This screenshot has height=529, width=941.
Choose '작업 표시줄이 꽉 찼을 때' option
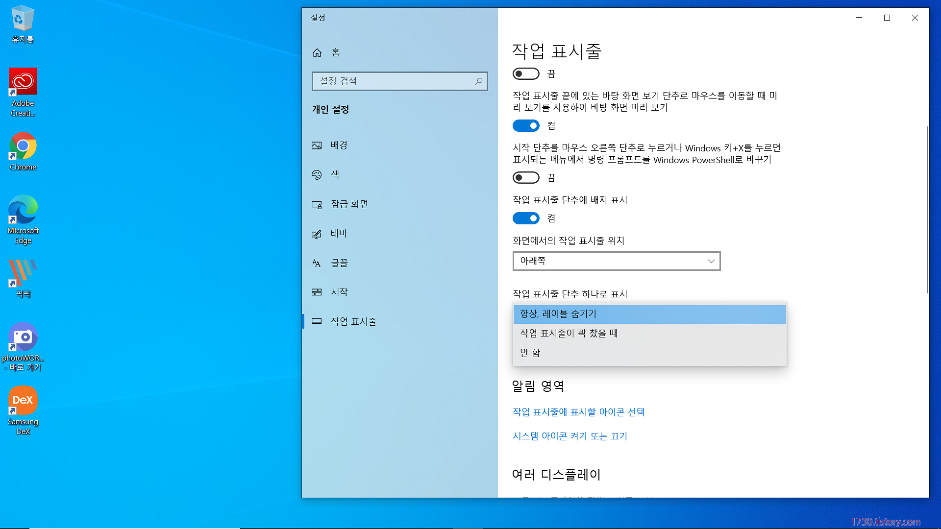pyautogui.click(x=569, y=334)
